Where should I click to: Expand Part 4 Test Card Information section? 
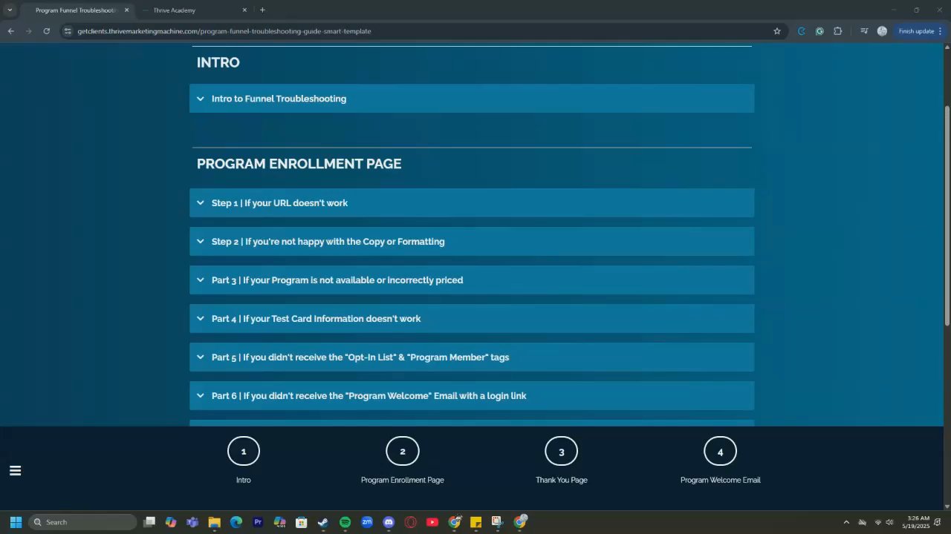(472, 318)
